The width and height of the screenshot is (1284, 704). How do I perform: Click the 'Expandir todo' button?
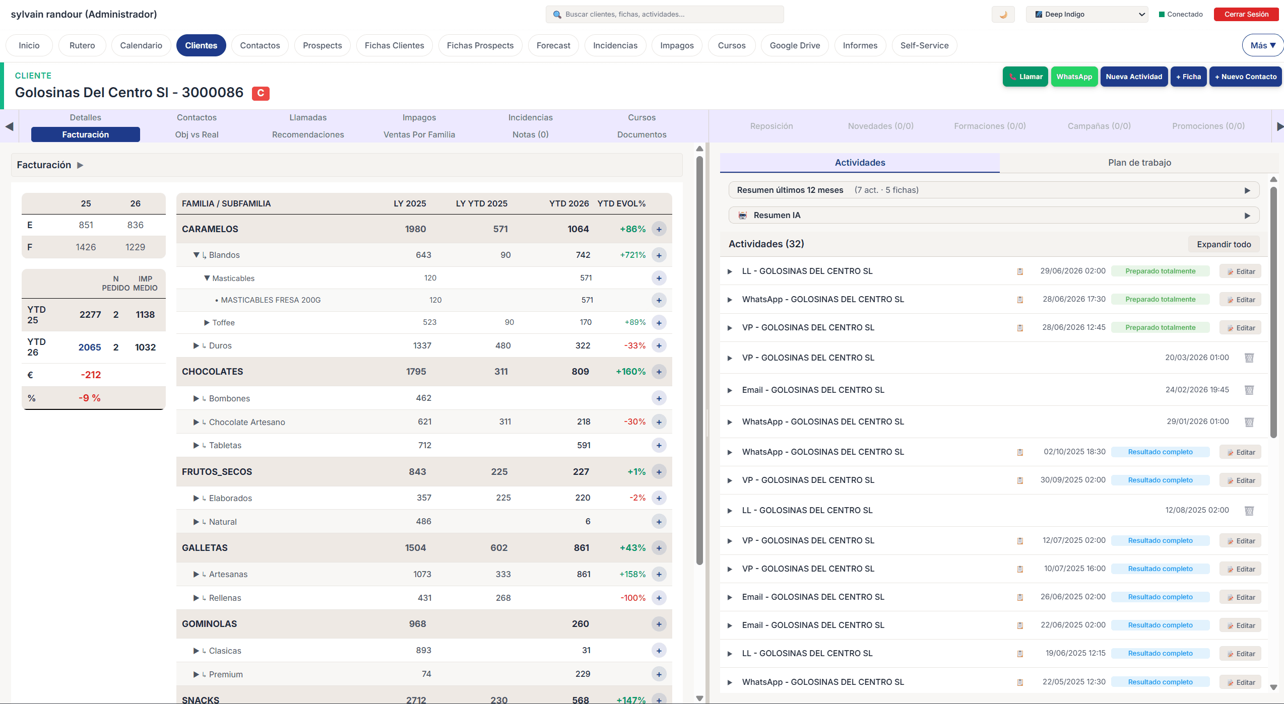point(1224,244)
